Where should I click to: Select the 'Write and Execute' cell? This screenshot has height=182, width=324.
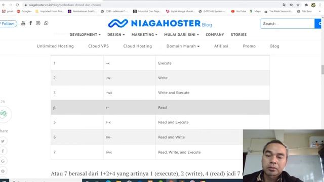213,93
